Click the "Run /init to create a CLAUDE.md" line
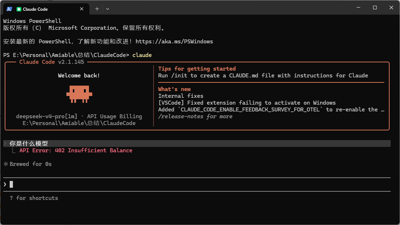The width and height of the screenshot is (400, 225). tap(263, 76)
